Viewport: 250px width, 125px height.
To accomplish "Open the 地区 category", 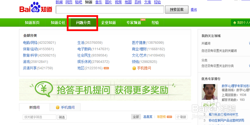I will 81,68.
